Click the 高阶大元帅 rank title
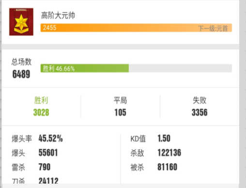Viewport: 246px width, 188px height. pyautogui.click(x=58, y=16)
